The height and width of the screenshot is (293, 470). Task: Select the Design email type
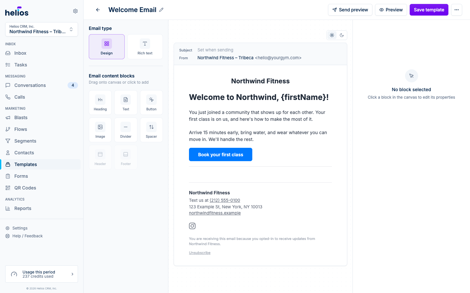click(x=107, y=47)
